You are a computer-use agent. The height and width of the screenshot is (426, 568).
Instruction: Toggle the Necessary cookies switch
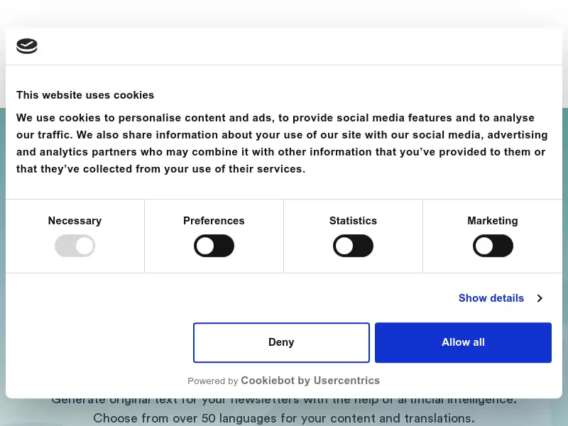tap(75, 246)
